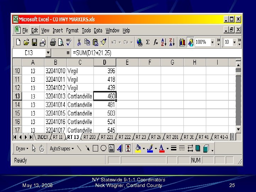Sort ascending A to Z
Viewport: 256px width, 192px height.
(164, 42)
